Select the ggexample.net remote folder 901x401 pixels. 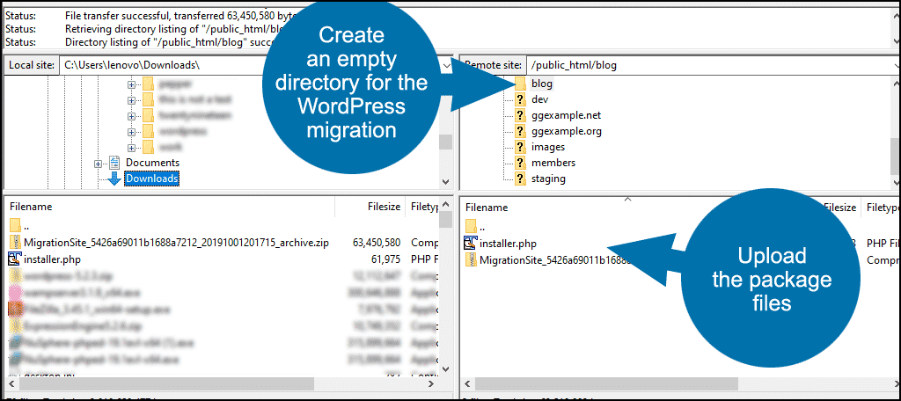(x=566, y=115)
